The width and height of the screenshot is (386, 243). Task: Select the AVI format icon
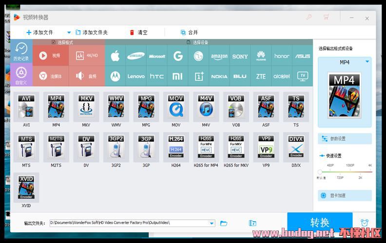pos(26,107)
